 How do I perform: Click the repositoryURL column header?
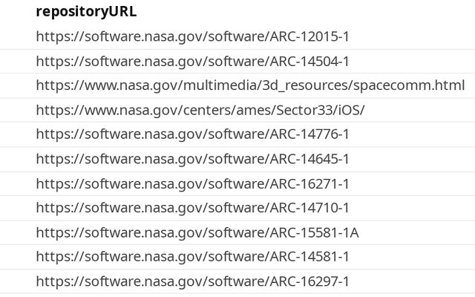86,12
